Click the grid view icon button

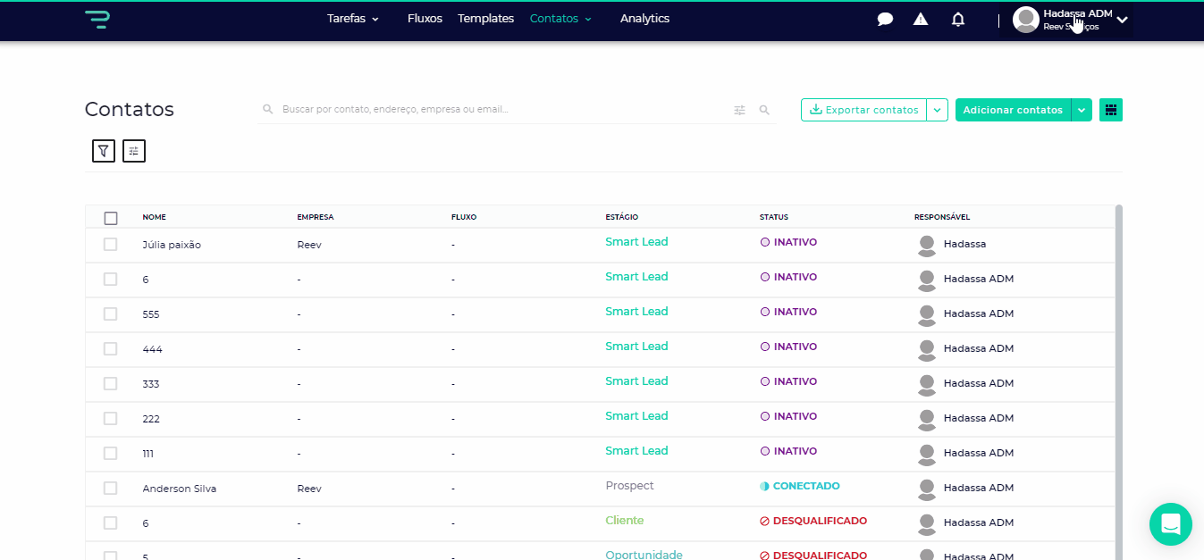[1111, 110]
